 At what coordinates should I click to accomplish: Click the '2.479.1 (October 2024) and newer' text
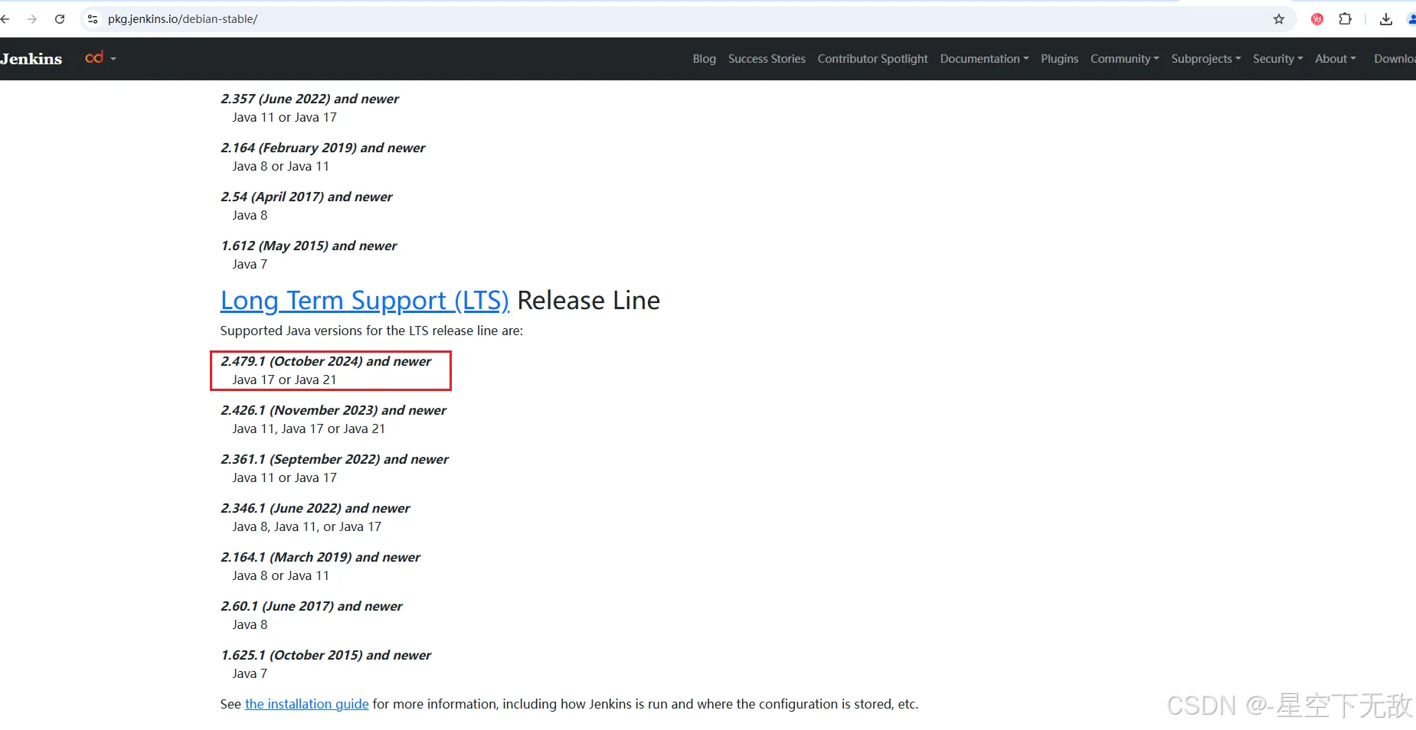coord(326,361)
